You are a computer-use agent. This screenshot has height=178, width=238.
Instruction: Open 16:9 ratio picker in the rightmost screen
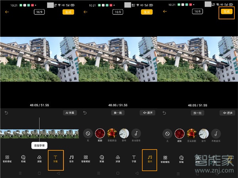(197, 12)
